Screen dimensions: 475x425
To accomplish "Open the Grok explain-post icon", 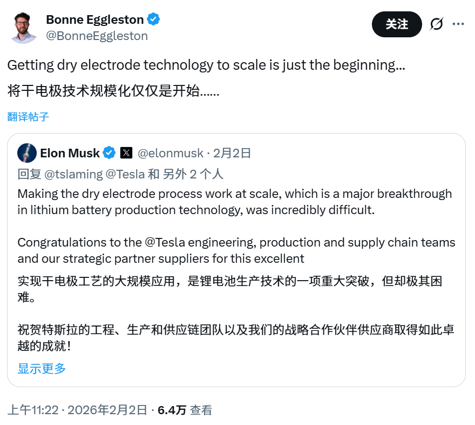I will (x=436, y=24).
